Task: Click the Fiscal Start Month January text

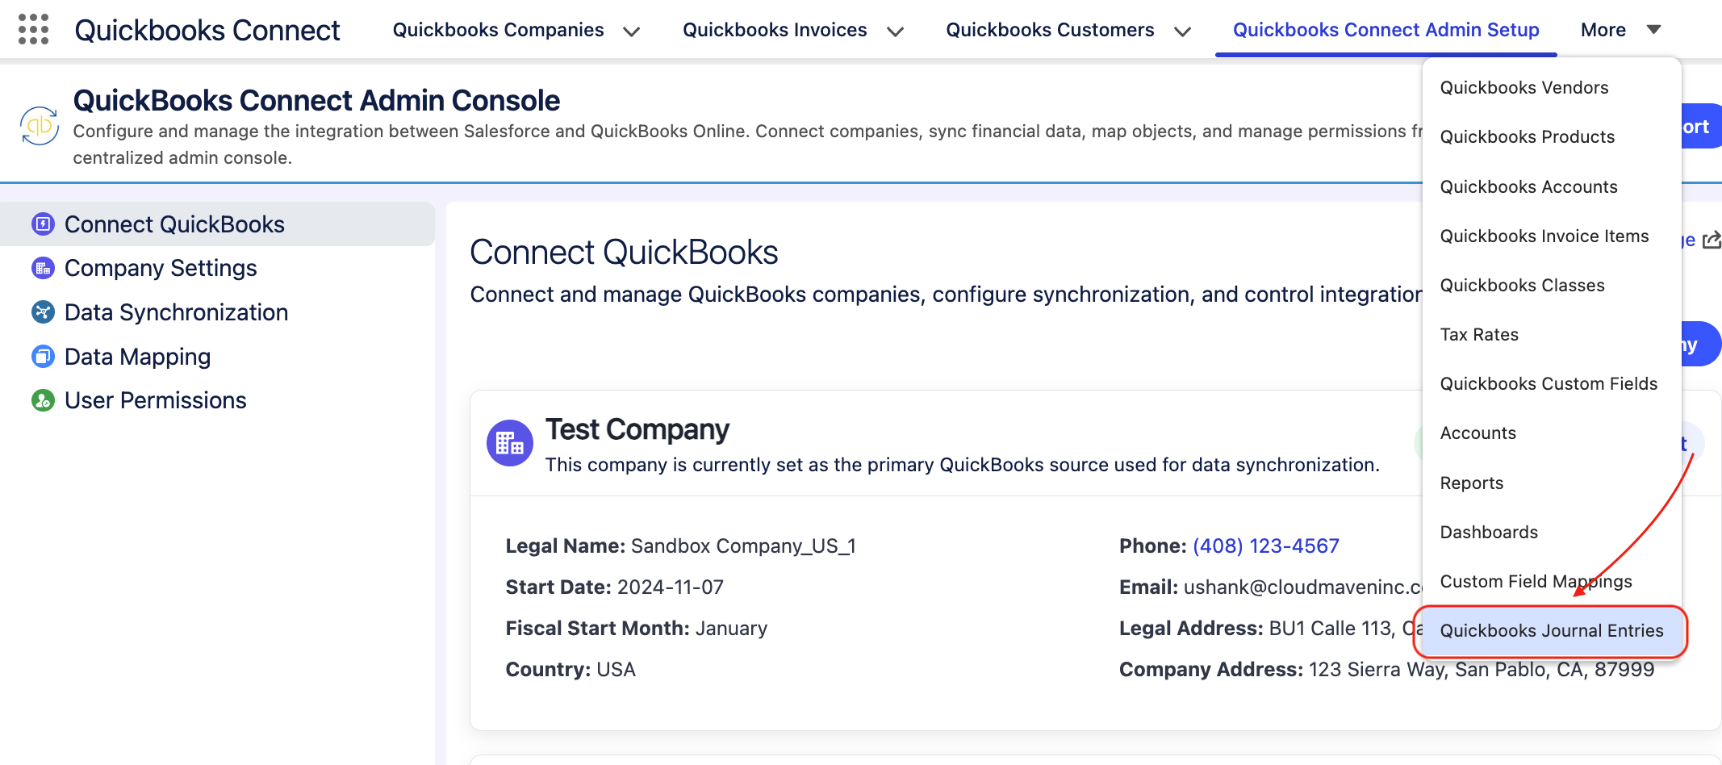Action: click(637, 628)
